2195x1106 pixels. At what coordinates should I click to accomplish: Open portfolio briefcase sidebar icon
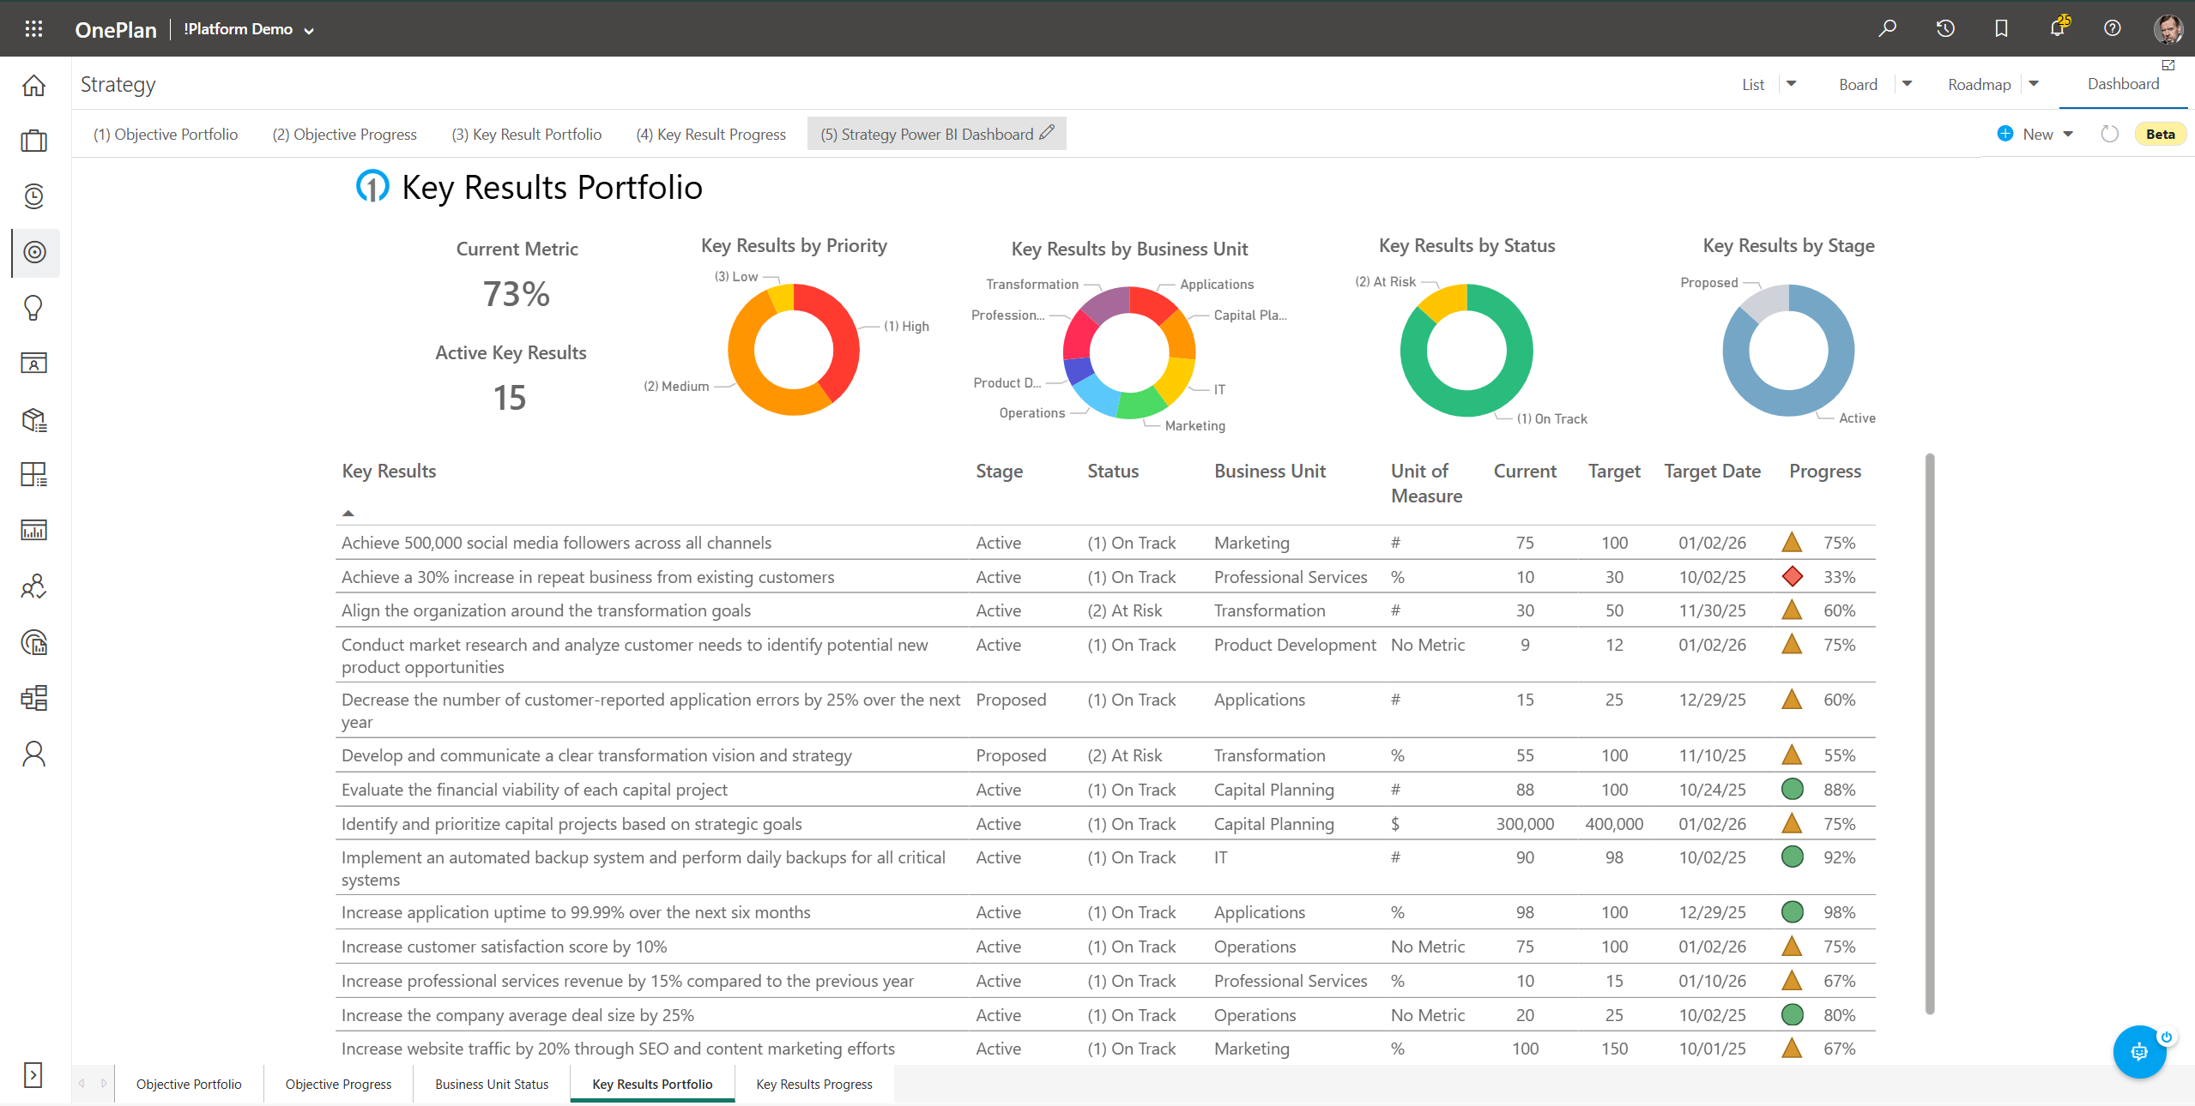click(x=33, y=141)
